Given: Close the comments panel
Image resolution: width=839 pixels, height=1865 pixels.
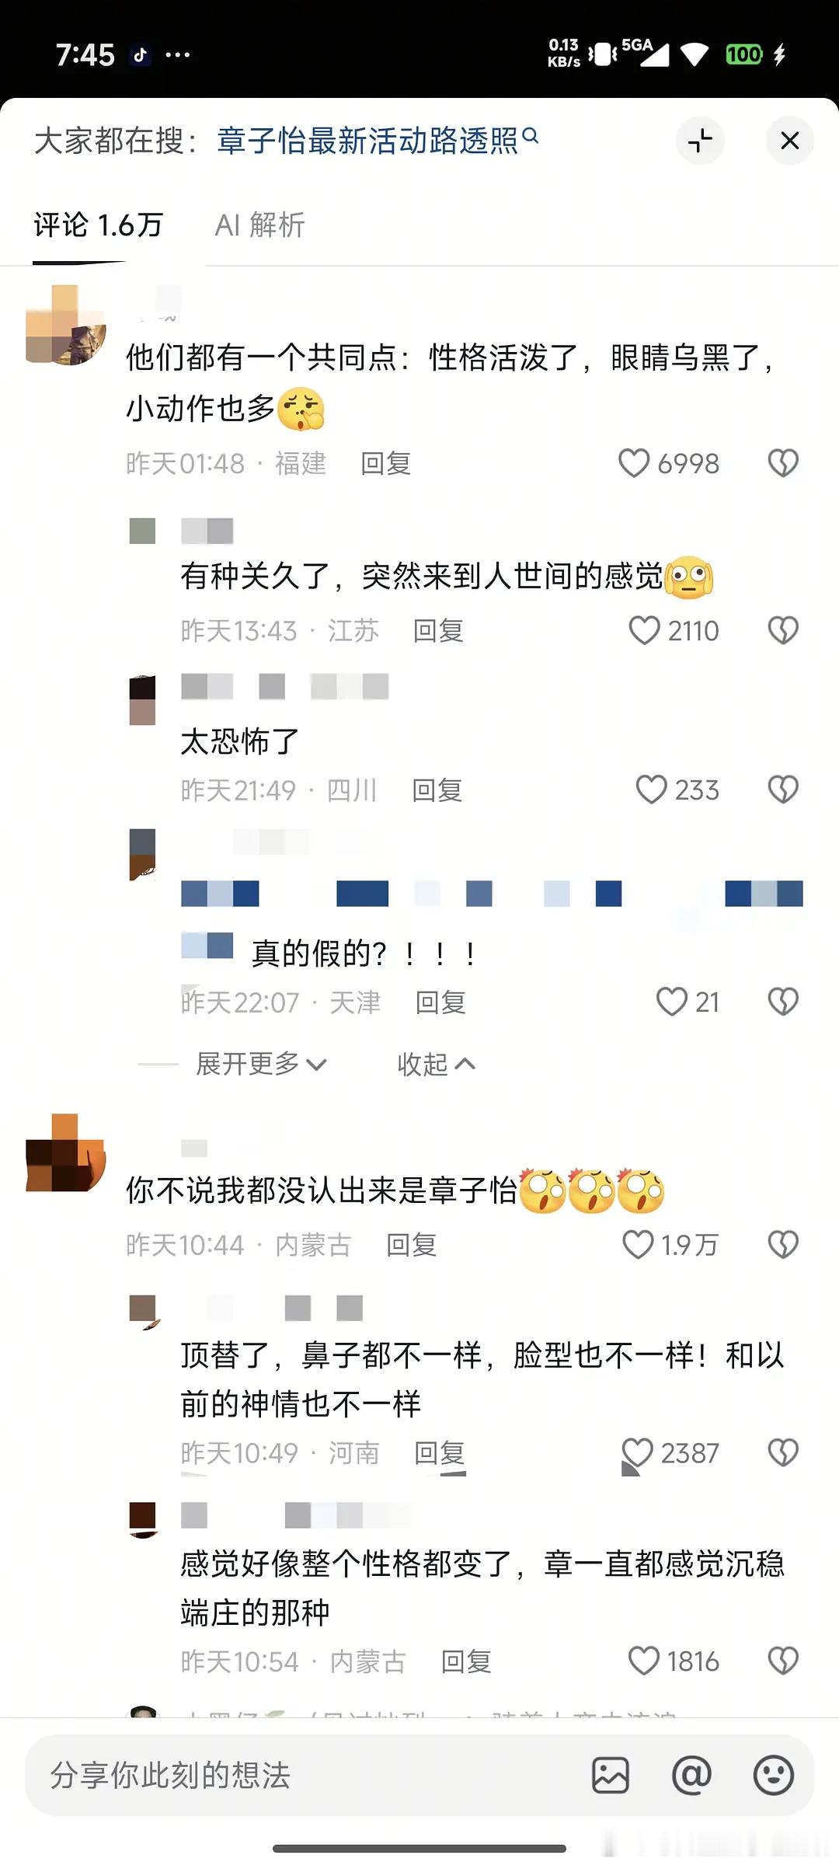Looking at the screenshot, I should pyautogui.click(x=790, y=141).
